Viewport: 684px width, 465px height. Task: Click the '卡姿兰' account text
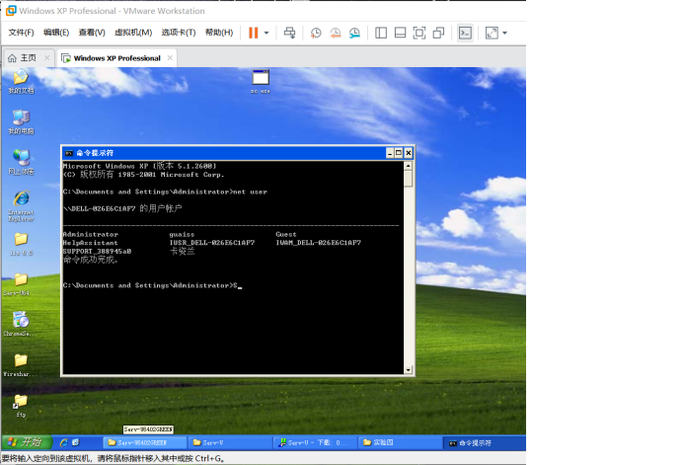[x=182, y=251]
